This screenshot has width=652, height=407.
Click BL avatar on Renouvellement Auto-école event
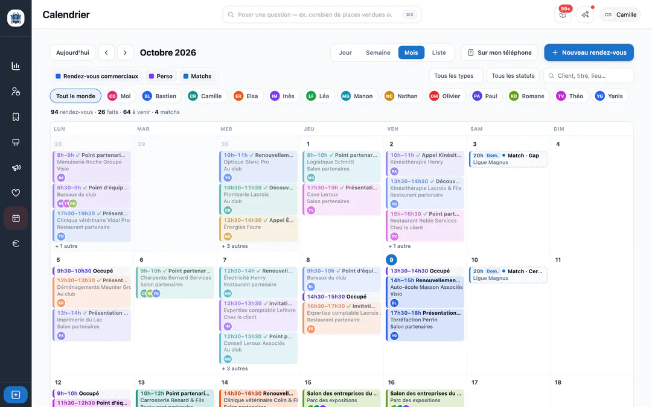394,303
